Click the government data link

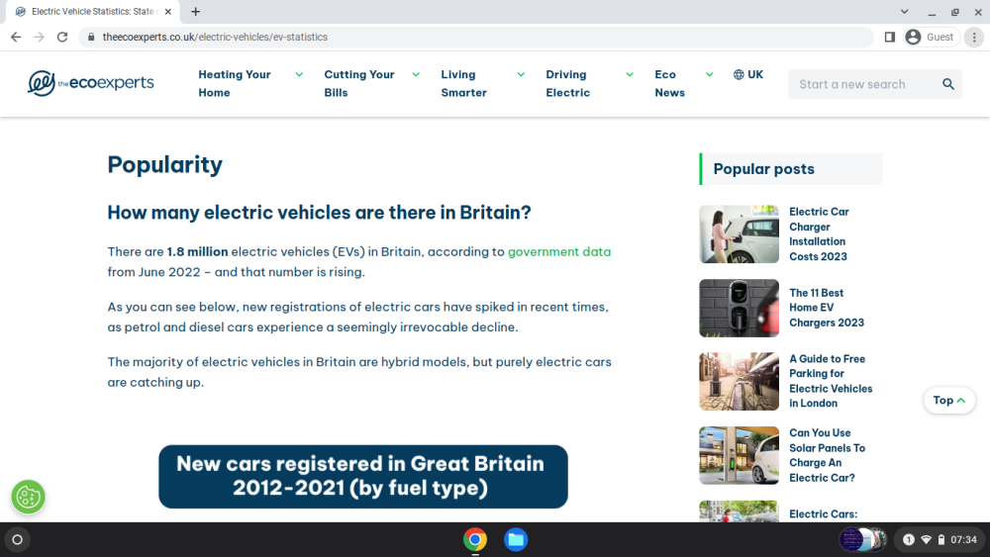559,251
